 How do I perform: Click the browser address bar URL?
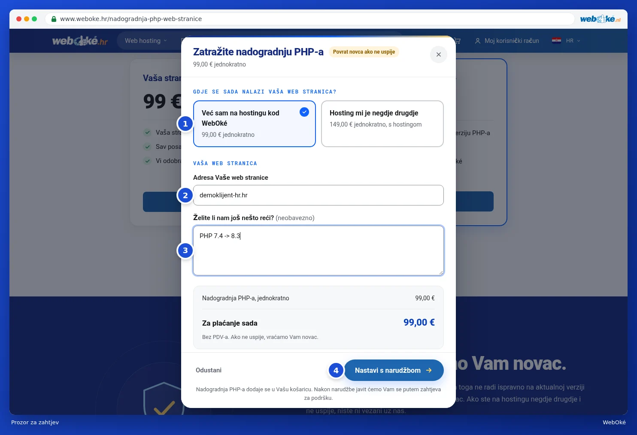131,19
